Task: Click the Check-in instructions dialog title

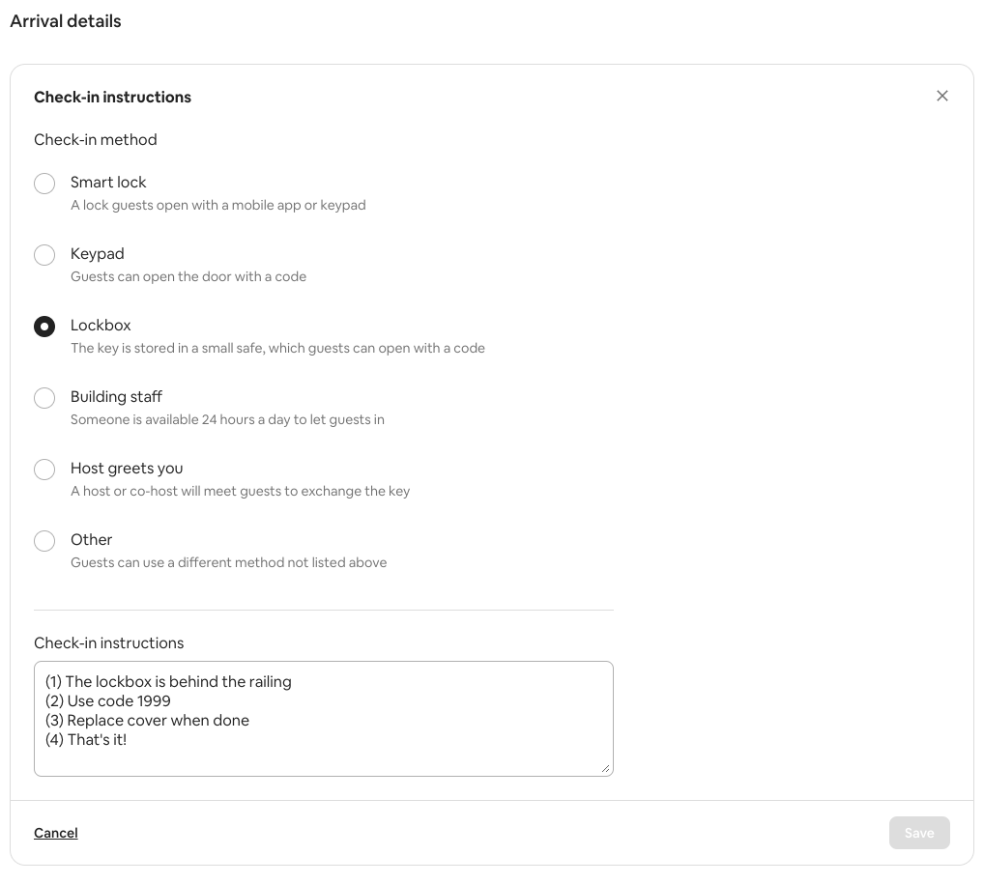Action: pyautogui.click(x=112, y=97)
